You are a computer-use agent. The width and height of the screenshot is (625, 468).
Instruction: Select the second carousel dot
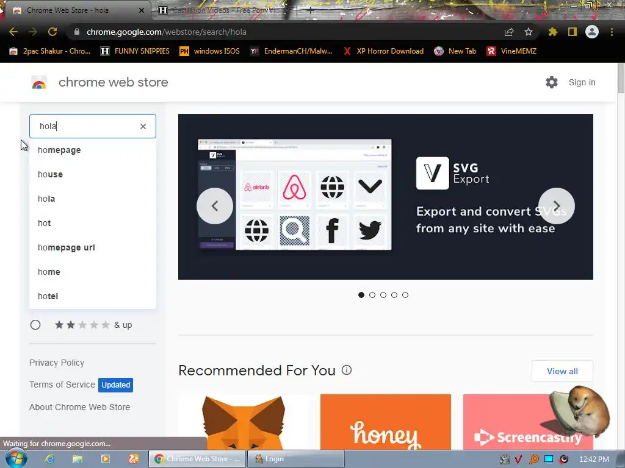[372, 295]
